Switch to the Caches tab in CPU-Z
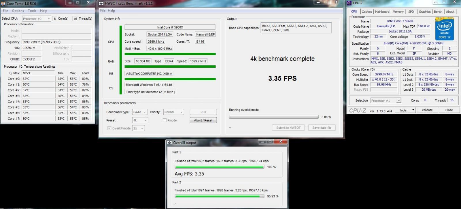The width and height of the screenshot is (461, 209). coord(366,12)
